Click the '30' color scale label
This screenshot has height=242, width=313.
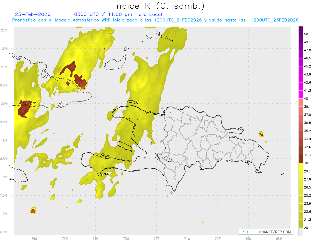(306, 163)
